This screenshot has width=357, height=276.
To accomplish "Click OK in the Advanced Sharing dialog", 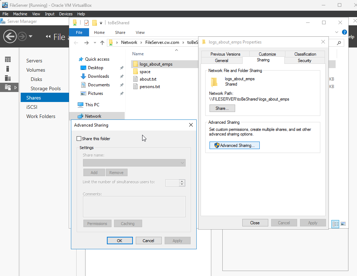I will tap(120, 241).
